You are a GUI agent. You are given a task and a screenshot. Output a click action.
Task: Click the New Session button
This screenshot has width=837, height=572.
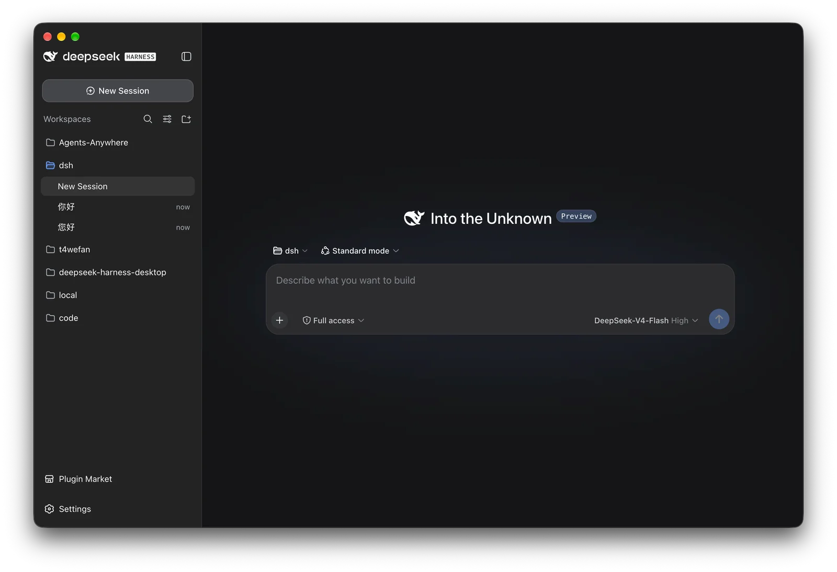coord(118,91)
